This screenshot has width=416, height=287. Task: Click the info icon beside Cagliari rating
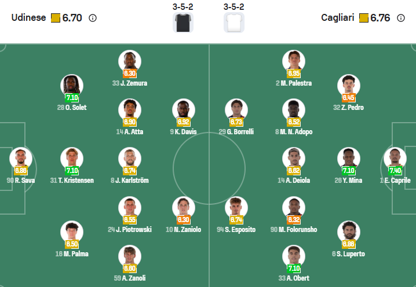point(401,18)
